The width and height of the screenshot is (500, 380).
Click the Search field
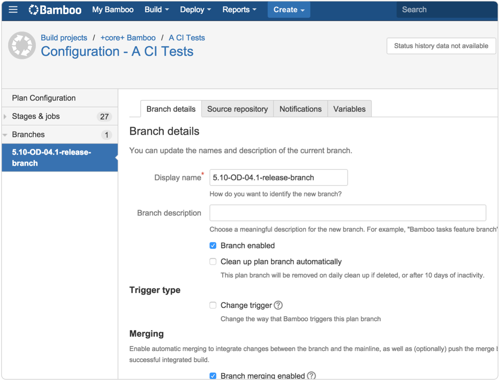(447, 10)
